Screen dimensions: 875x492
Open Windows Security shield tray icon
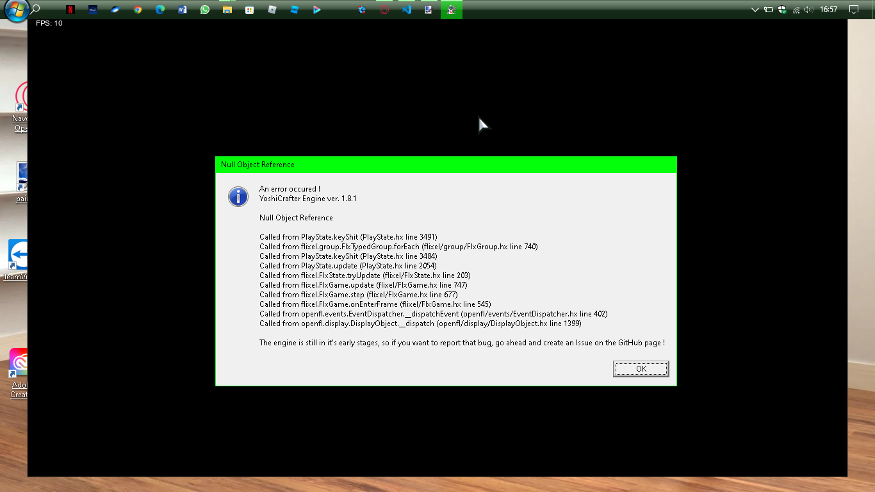click(x=782, y=10)
